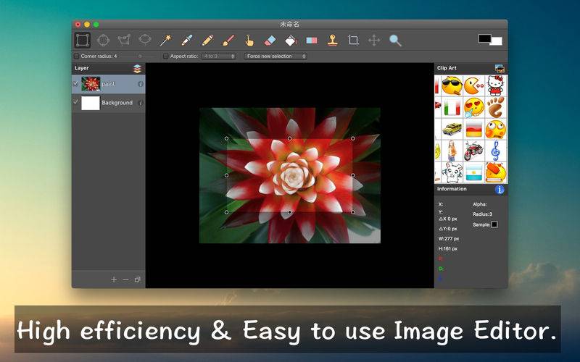Select the rectangular selection tool

82,41
